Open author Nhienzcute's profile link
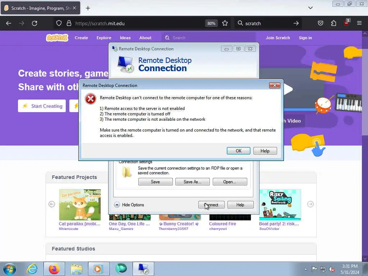368x276 pixels. coord(69,229)
